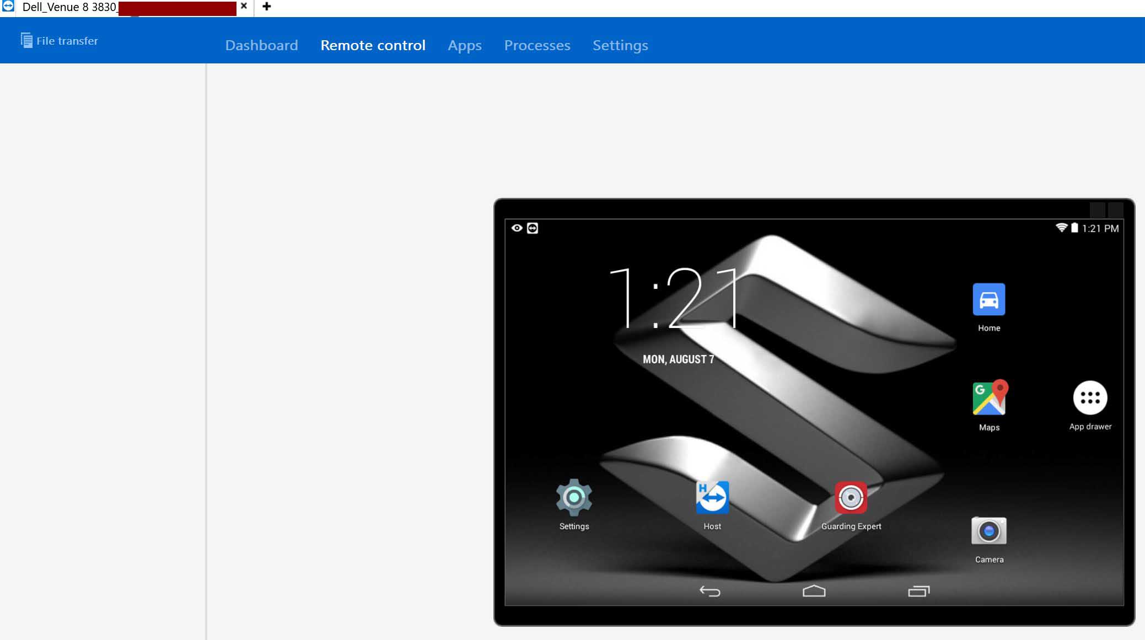The image size is (1145, 640).
Task: Open Google Maps on tablet
Action: tap(989, 398)
